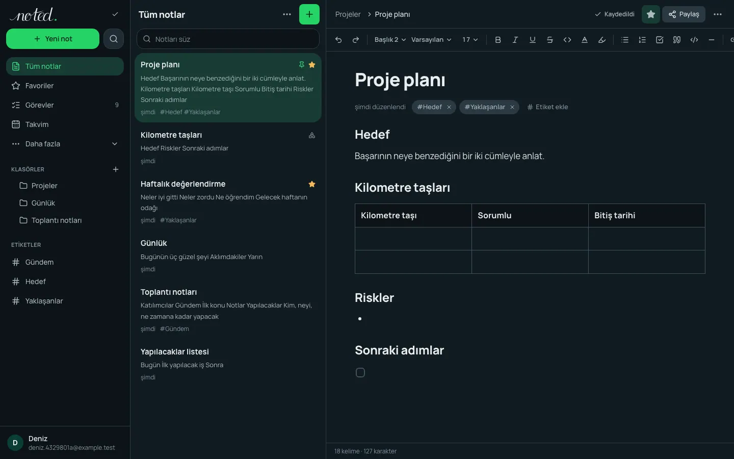Open the highlight color tool

point(602,40)
